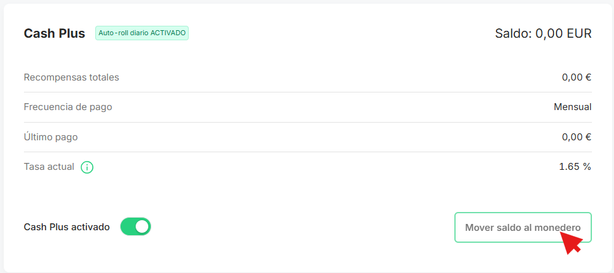Click the white knob of green switch
The image size is (614, 273).
142,226
